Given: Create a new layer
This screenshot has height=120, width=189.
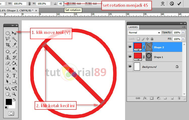Looking at the screenshot, I should pyautogui.click(x=172, y=98).
